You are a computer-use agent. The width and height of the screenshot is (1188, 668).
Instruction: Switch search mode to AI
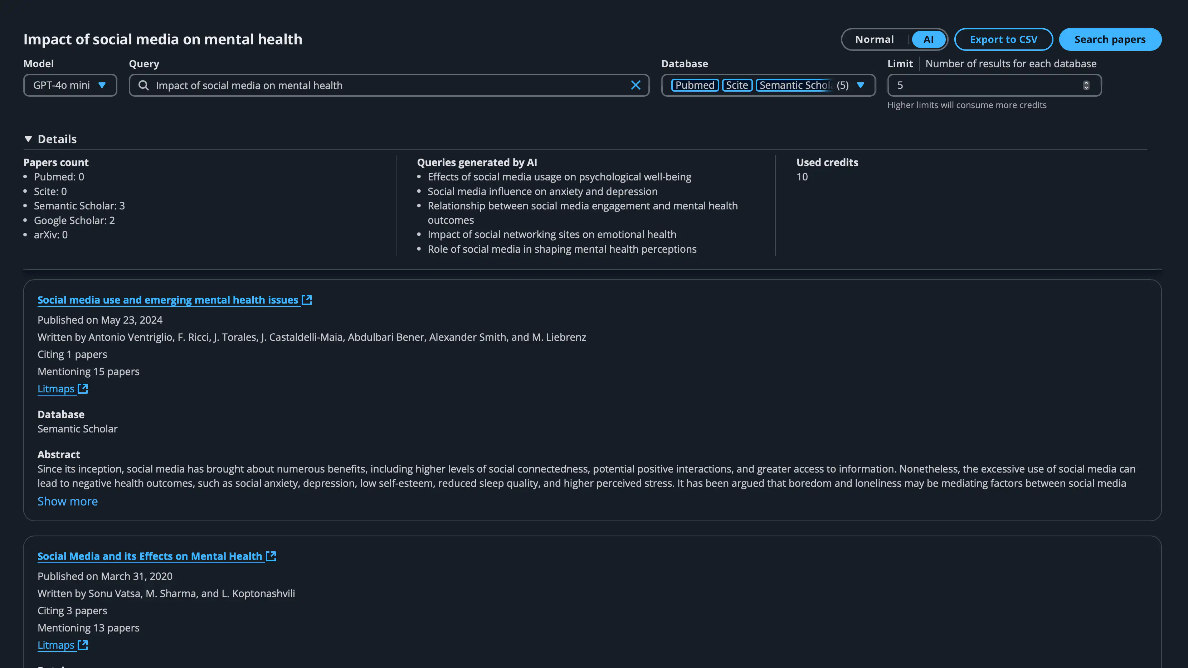pyautogui.click(x=928, y=40)
